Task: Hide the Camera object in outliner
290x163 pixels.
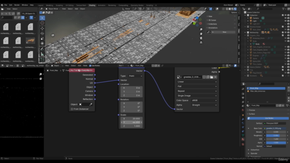Action: click(x=285, y=18)
